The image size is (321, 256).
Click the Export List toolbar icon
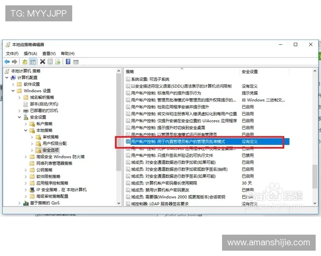(x=58, y=62)
